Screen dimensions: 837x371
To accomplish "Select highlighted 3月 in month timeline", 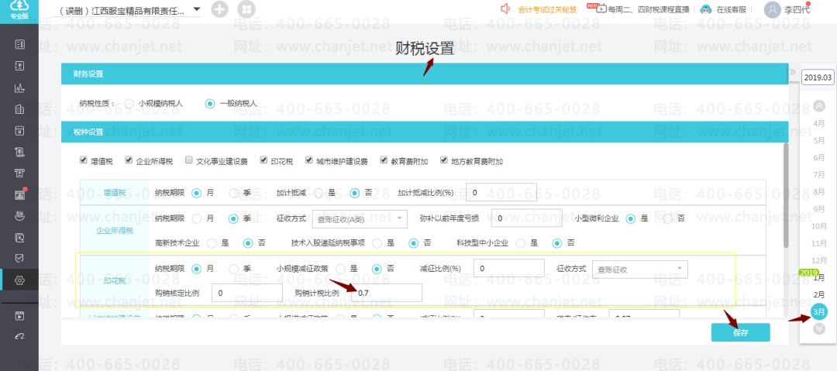I will pos(818,311).
